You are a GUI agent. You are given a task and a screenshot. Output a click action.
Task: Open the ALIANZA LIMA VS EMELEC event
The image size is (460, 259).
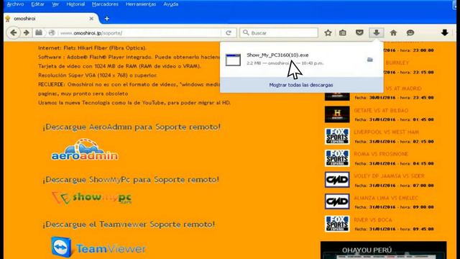[386, 198]
